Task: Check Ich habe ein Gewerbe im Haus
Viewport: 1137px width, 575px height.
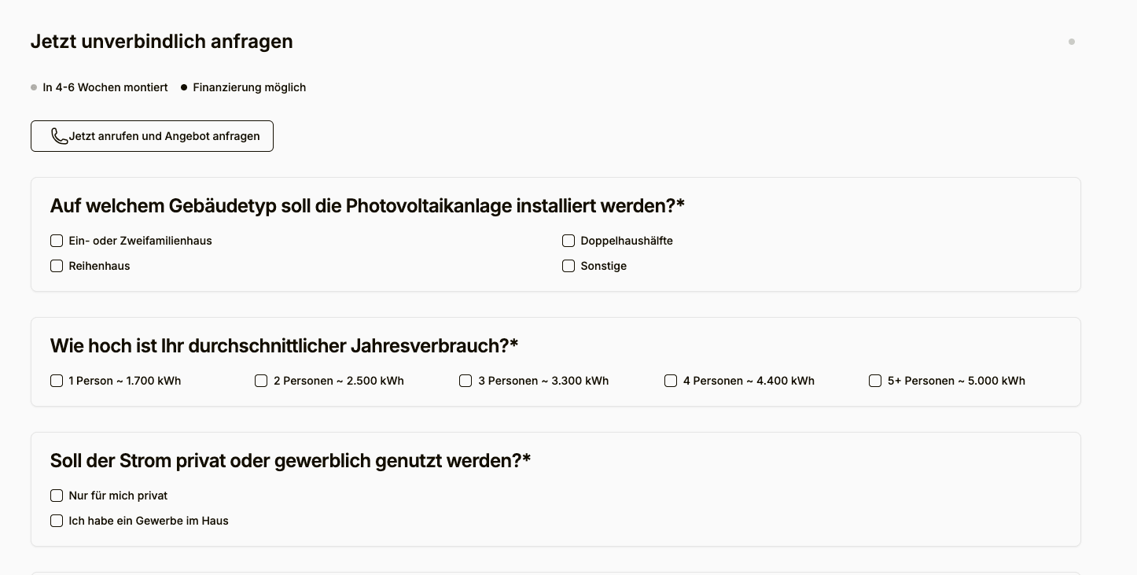Action: pos(56,520)
